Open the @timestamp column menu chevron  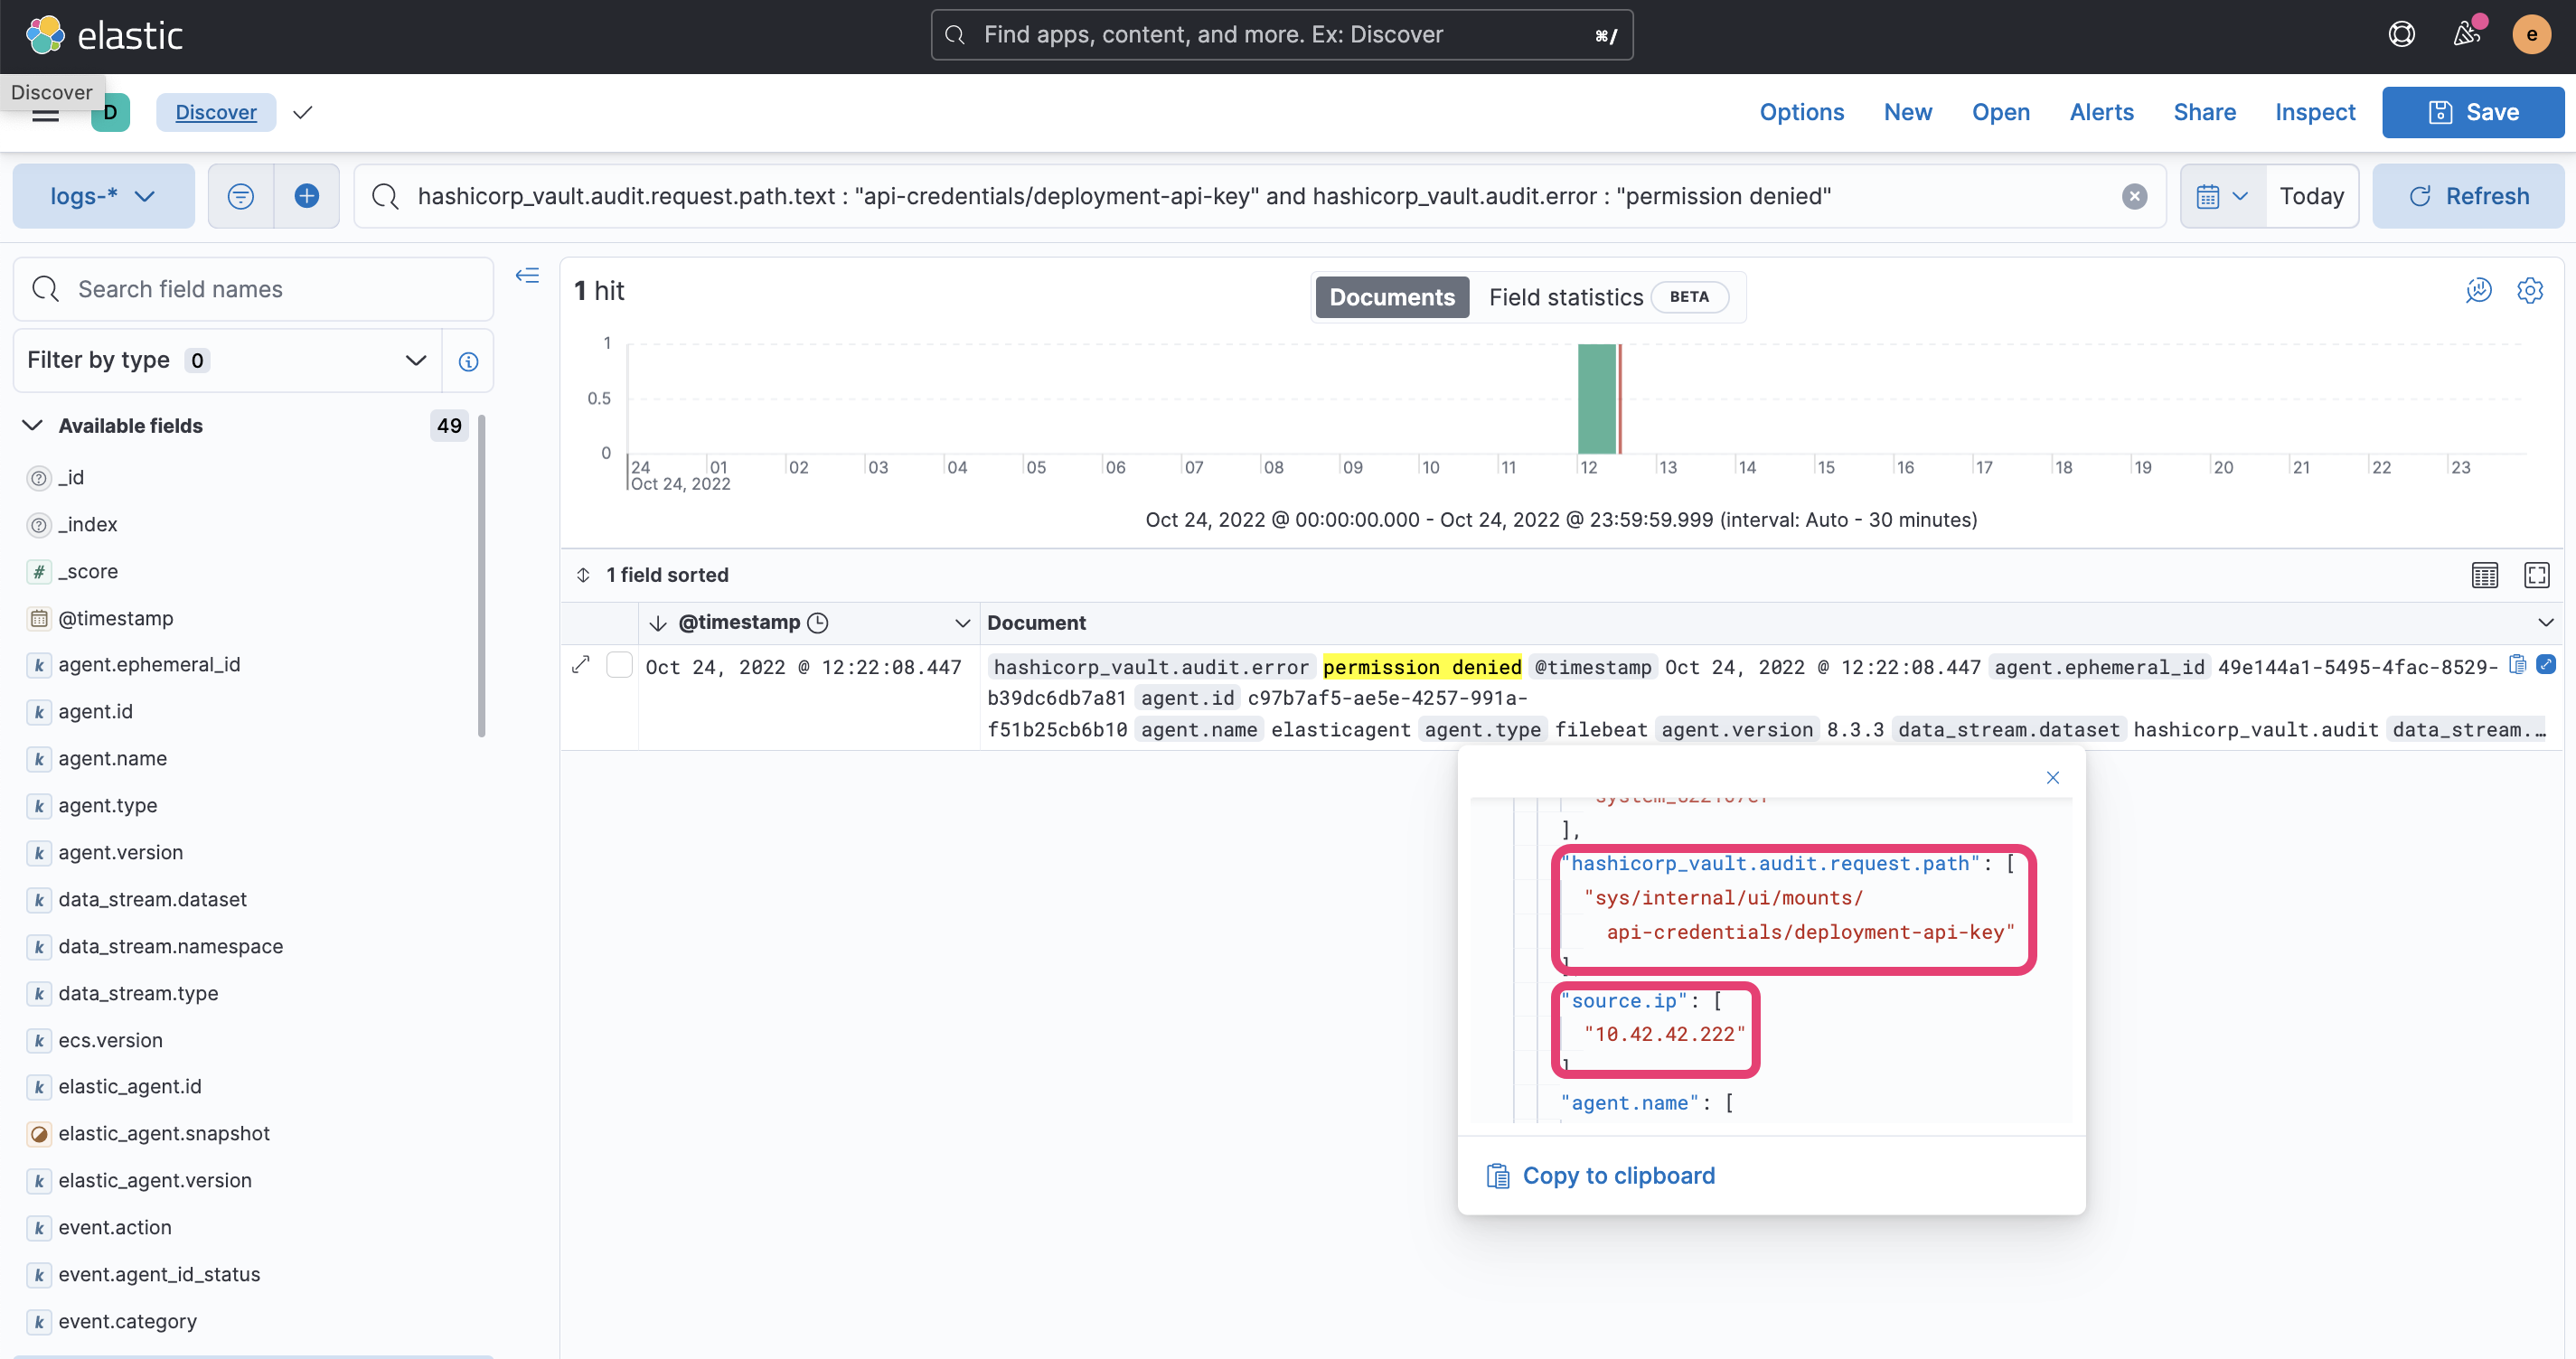coord(963,622)
